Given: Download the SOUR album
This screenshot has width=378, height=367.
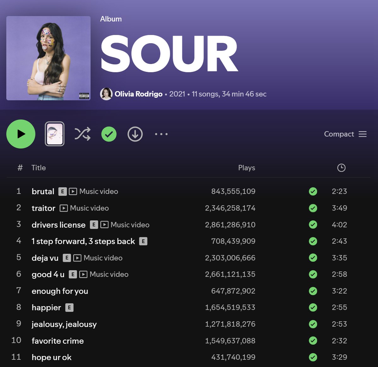Looking at the screenshot, I should (135, 134).
